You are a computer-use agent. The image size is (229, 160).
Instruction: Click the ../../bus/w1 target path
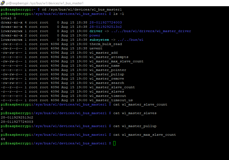coord(130,40)
